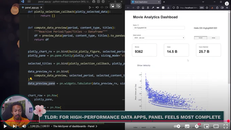The height and width of the screenshot is (130, 231).
Task: Click the Hours Watched 25.7 B card
Action: point(208,50)
